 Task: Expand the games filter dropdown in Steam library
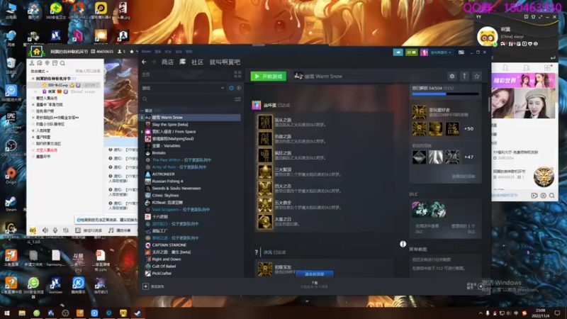point(183,88)
